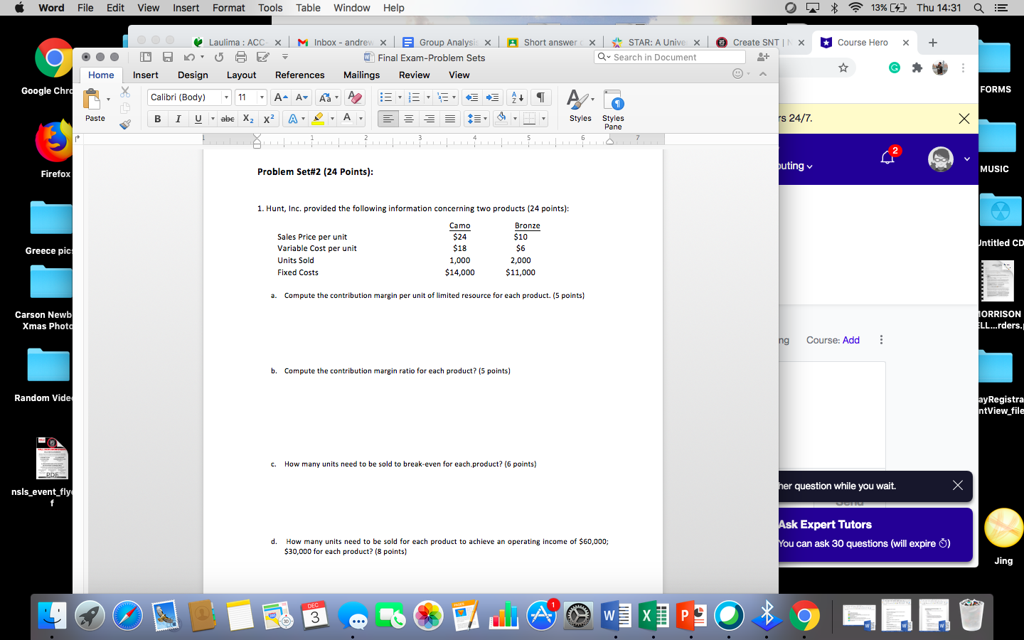Toggle show paragraph marks (¶)
Viewport: 1024px width, 640px height.
click(540, 97)
